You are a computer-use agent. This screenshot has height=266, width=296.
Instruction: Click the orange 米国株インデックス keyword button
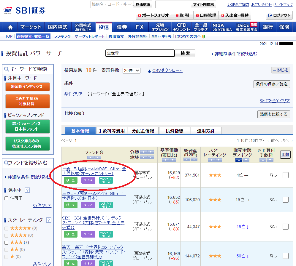[28, 87]
